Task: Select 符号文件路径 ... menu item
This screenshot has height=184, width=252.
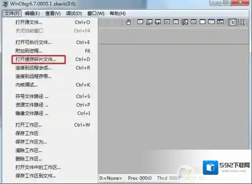Action: tap(32, 96)
